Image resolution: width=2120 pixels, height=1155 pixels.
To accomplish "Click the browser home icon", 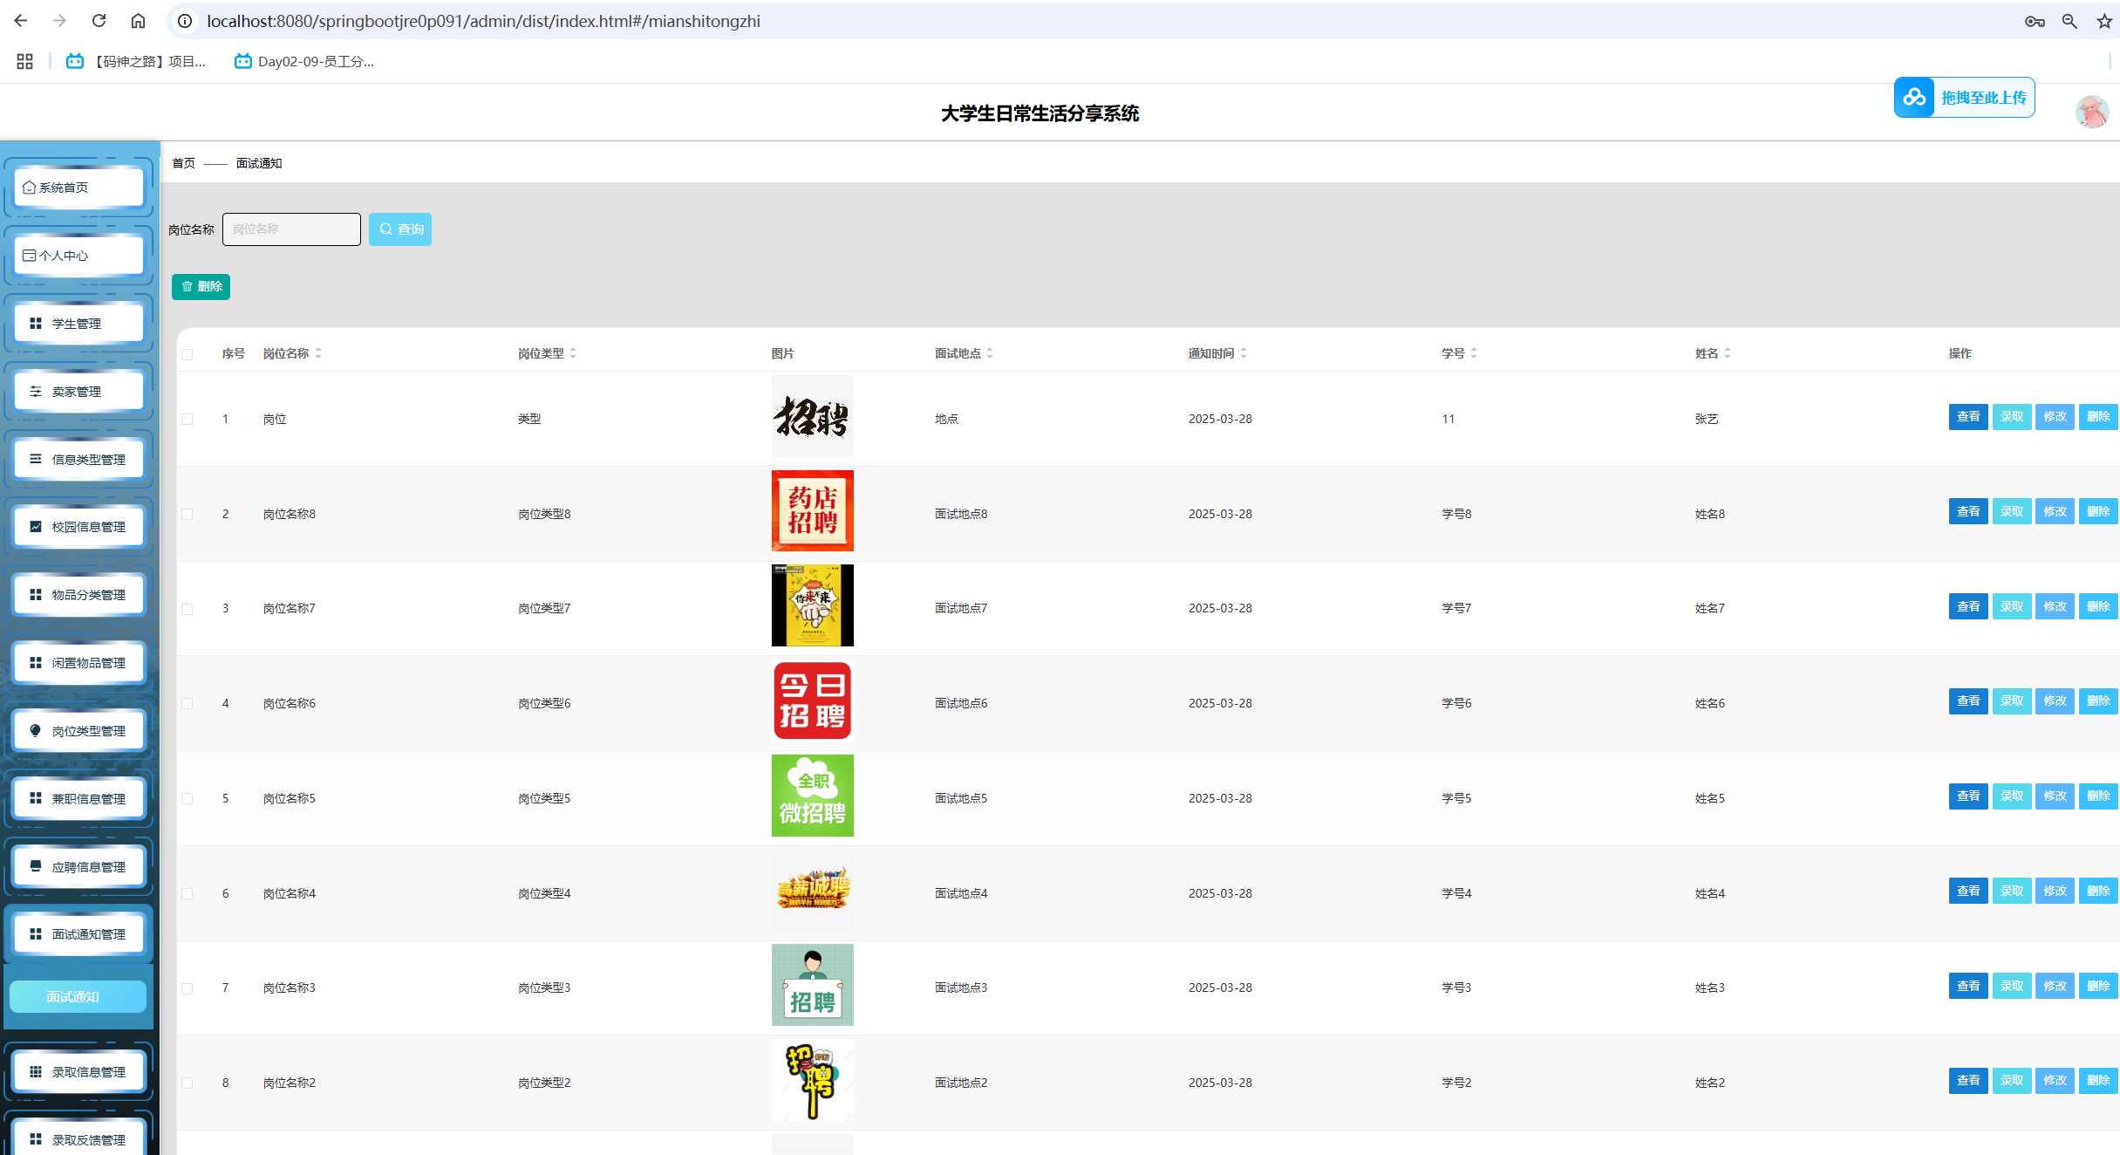I will click(x=138, y=21).
